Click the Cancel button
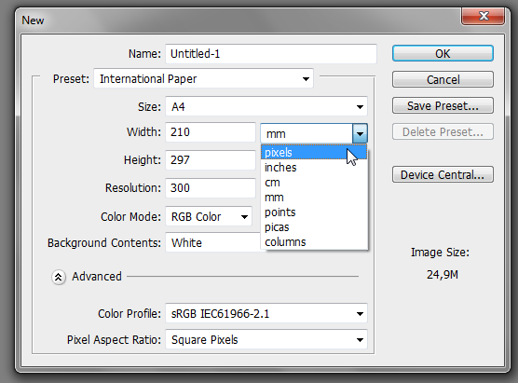Viewport: 518px width, 383px height. [x=443, y=79]
